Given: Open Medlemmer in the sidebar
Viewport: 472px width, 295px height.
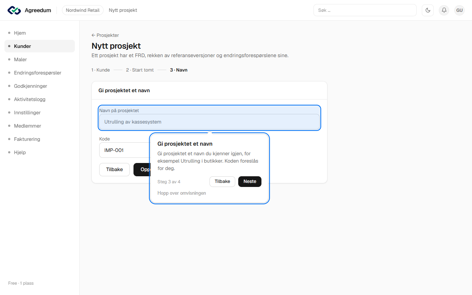Looking at the screenshot, I should [39, 126].
